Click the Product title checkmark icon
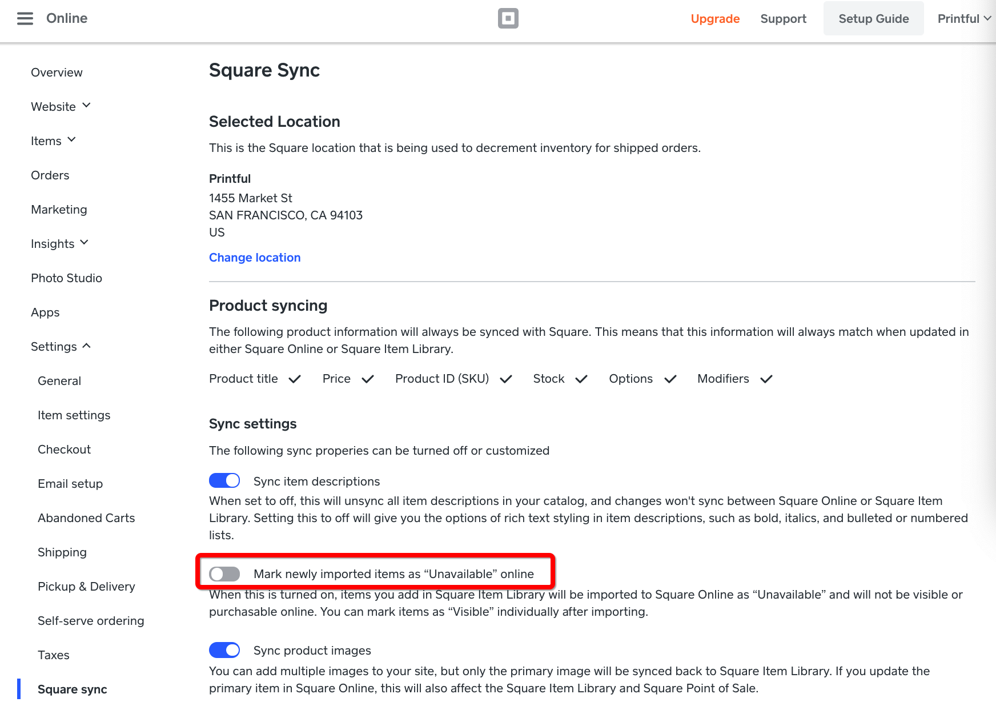 [295, 379]
